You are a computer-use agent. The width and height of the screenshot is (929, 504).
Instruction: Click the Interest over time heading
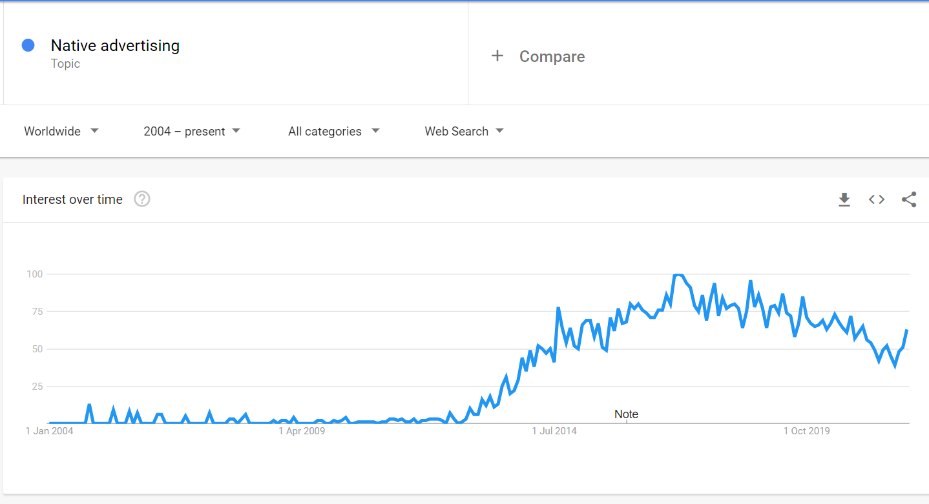pos(72,199)
